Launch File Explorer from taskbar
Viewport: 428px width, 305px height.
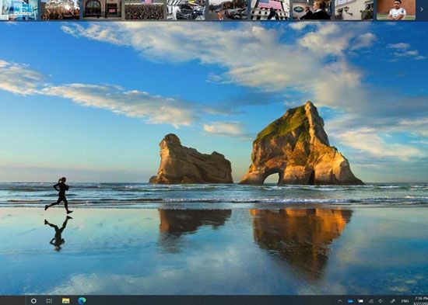click(65, 300)
